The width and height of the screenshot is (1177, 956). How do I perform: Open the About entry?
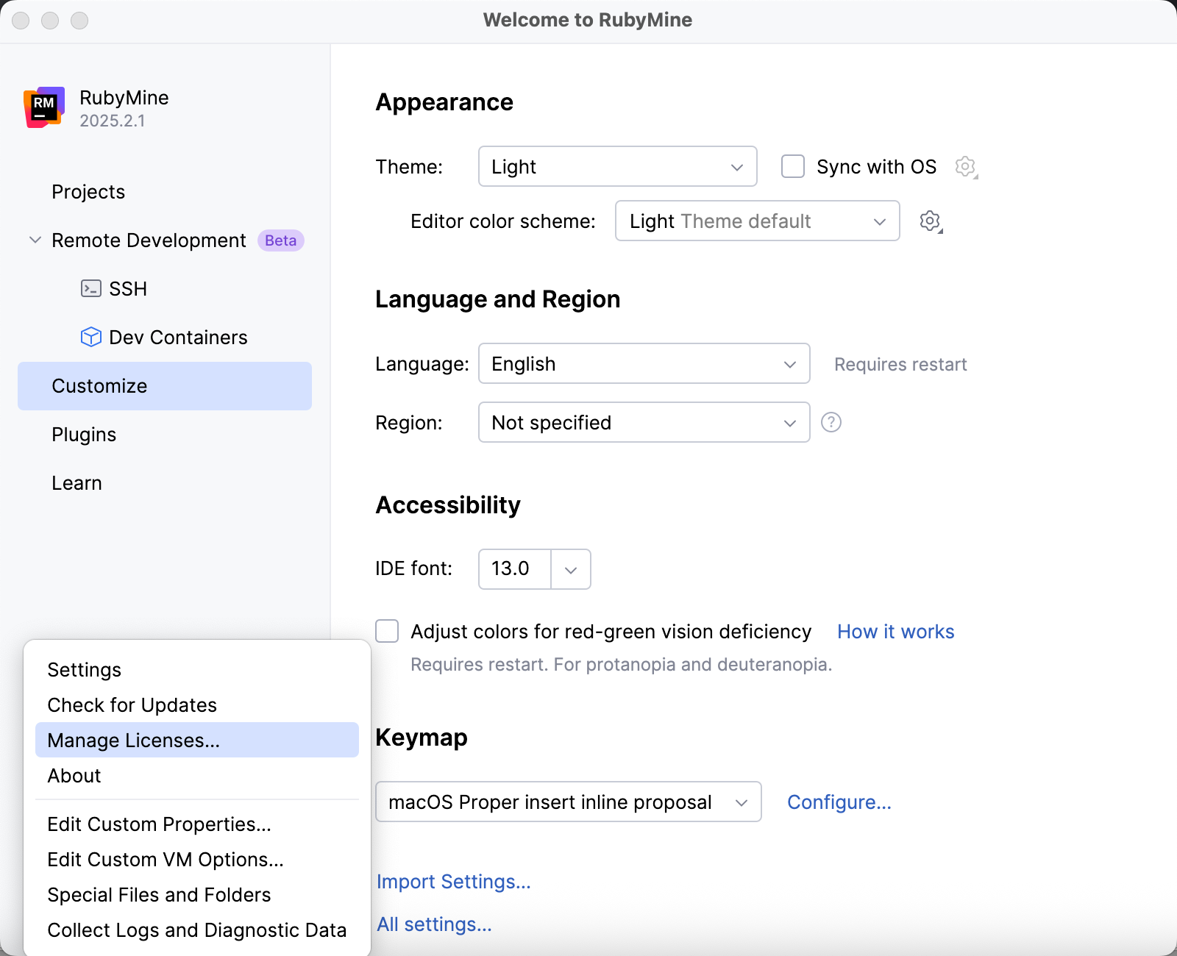[74, 775]
